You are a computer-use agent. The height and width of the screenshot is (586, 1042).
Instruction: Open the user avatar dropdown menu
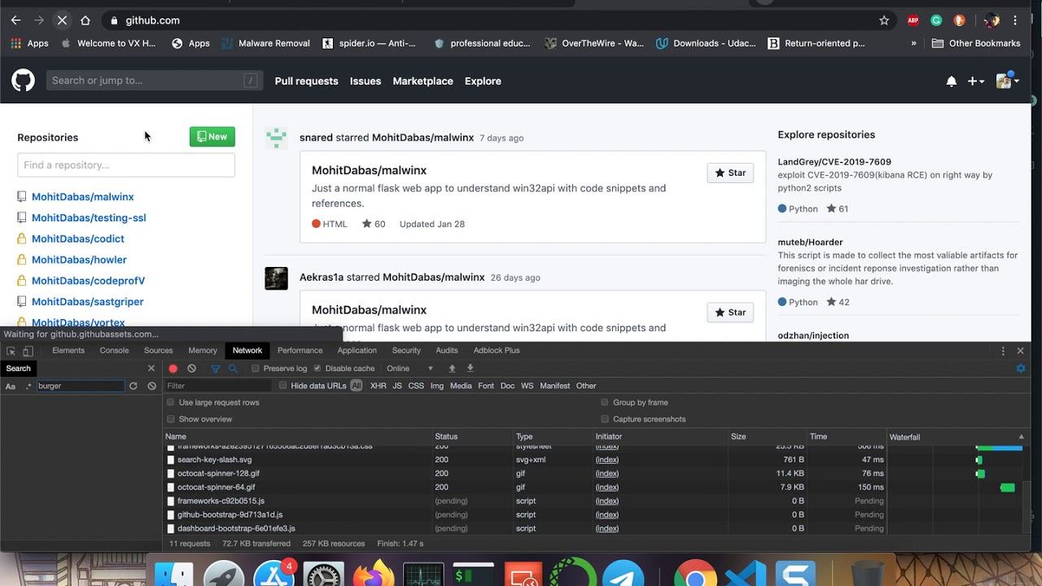point(1007,81)
